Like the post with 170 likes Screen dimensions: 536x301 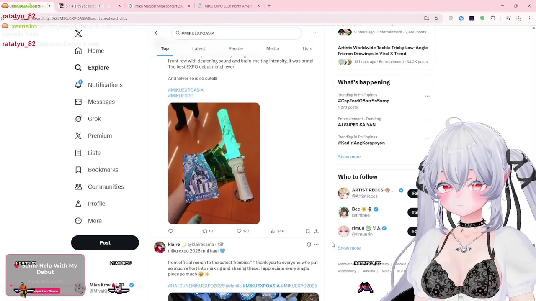tap(242, 231)
